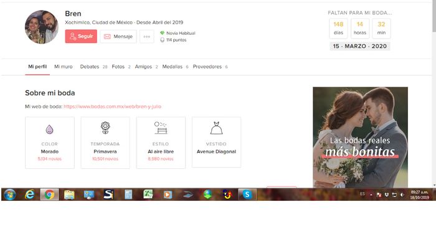The width and height of the screenshot is (436, 245).
Task: Open the Skype icon in the taskbar
Action: (247, 195)
